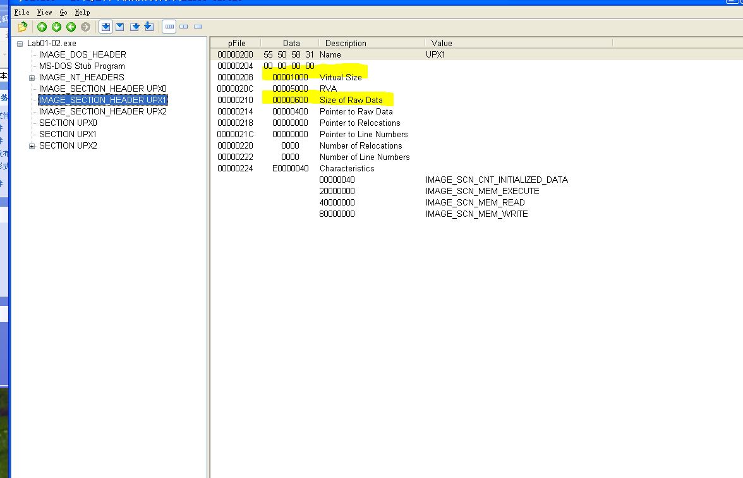Select IMAGE_DOS_HEADER tree item
Image resolution: width=743 pixels, height=478 pixels.
pos(82,54)
